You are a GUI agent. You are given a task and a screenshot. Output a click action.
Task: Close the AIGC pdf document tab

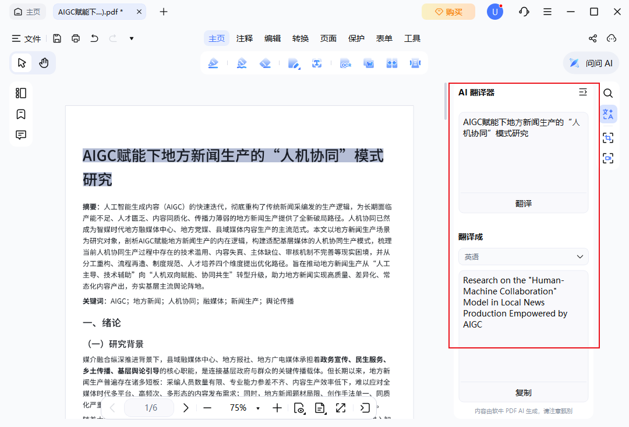(x=139, y=12)
